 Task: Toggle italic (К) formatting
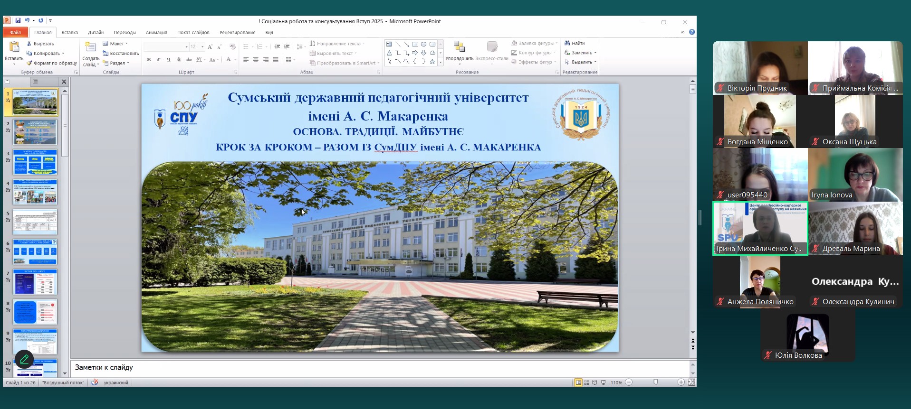159,59
